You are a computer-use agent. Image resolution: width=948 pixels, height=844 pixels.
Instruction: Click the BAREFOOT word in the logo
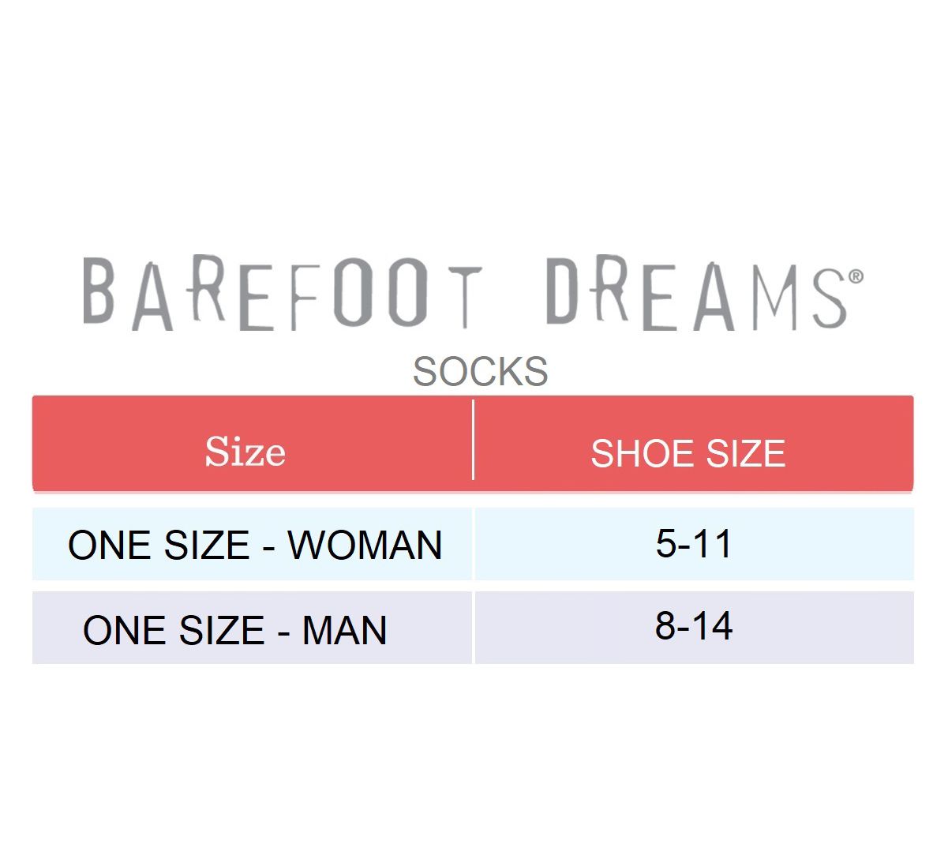point(282,294)
